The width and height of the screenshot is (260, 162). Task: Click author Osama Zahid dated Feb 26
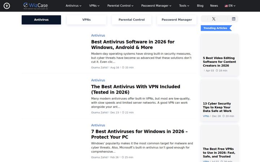point(99,157)
